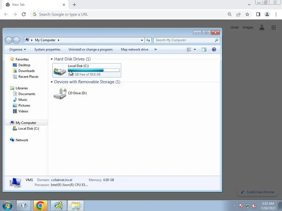Click the refresh button beside the address bar
Image resolution: width=282 pixels, height=211 pixels.
148,40
